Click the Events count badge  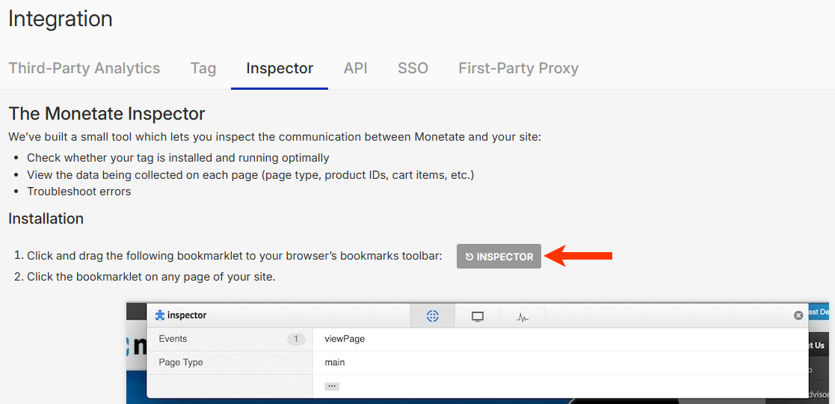coord(296,340)
